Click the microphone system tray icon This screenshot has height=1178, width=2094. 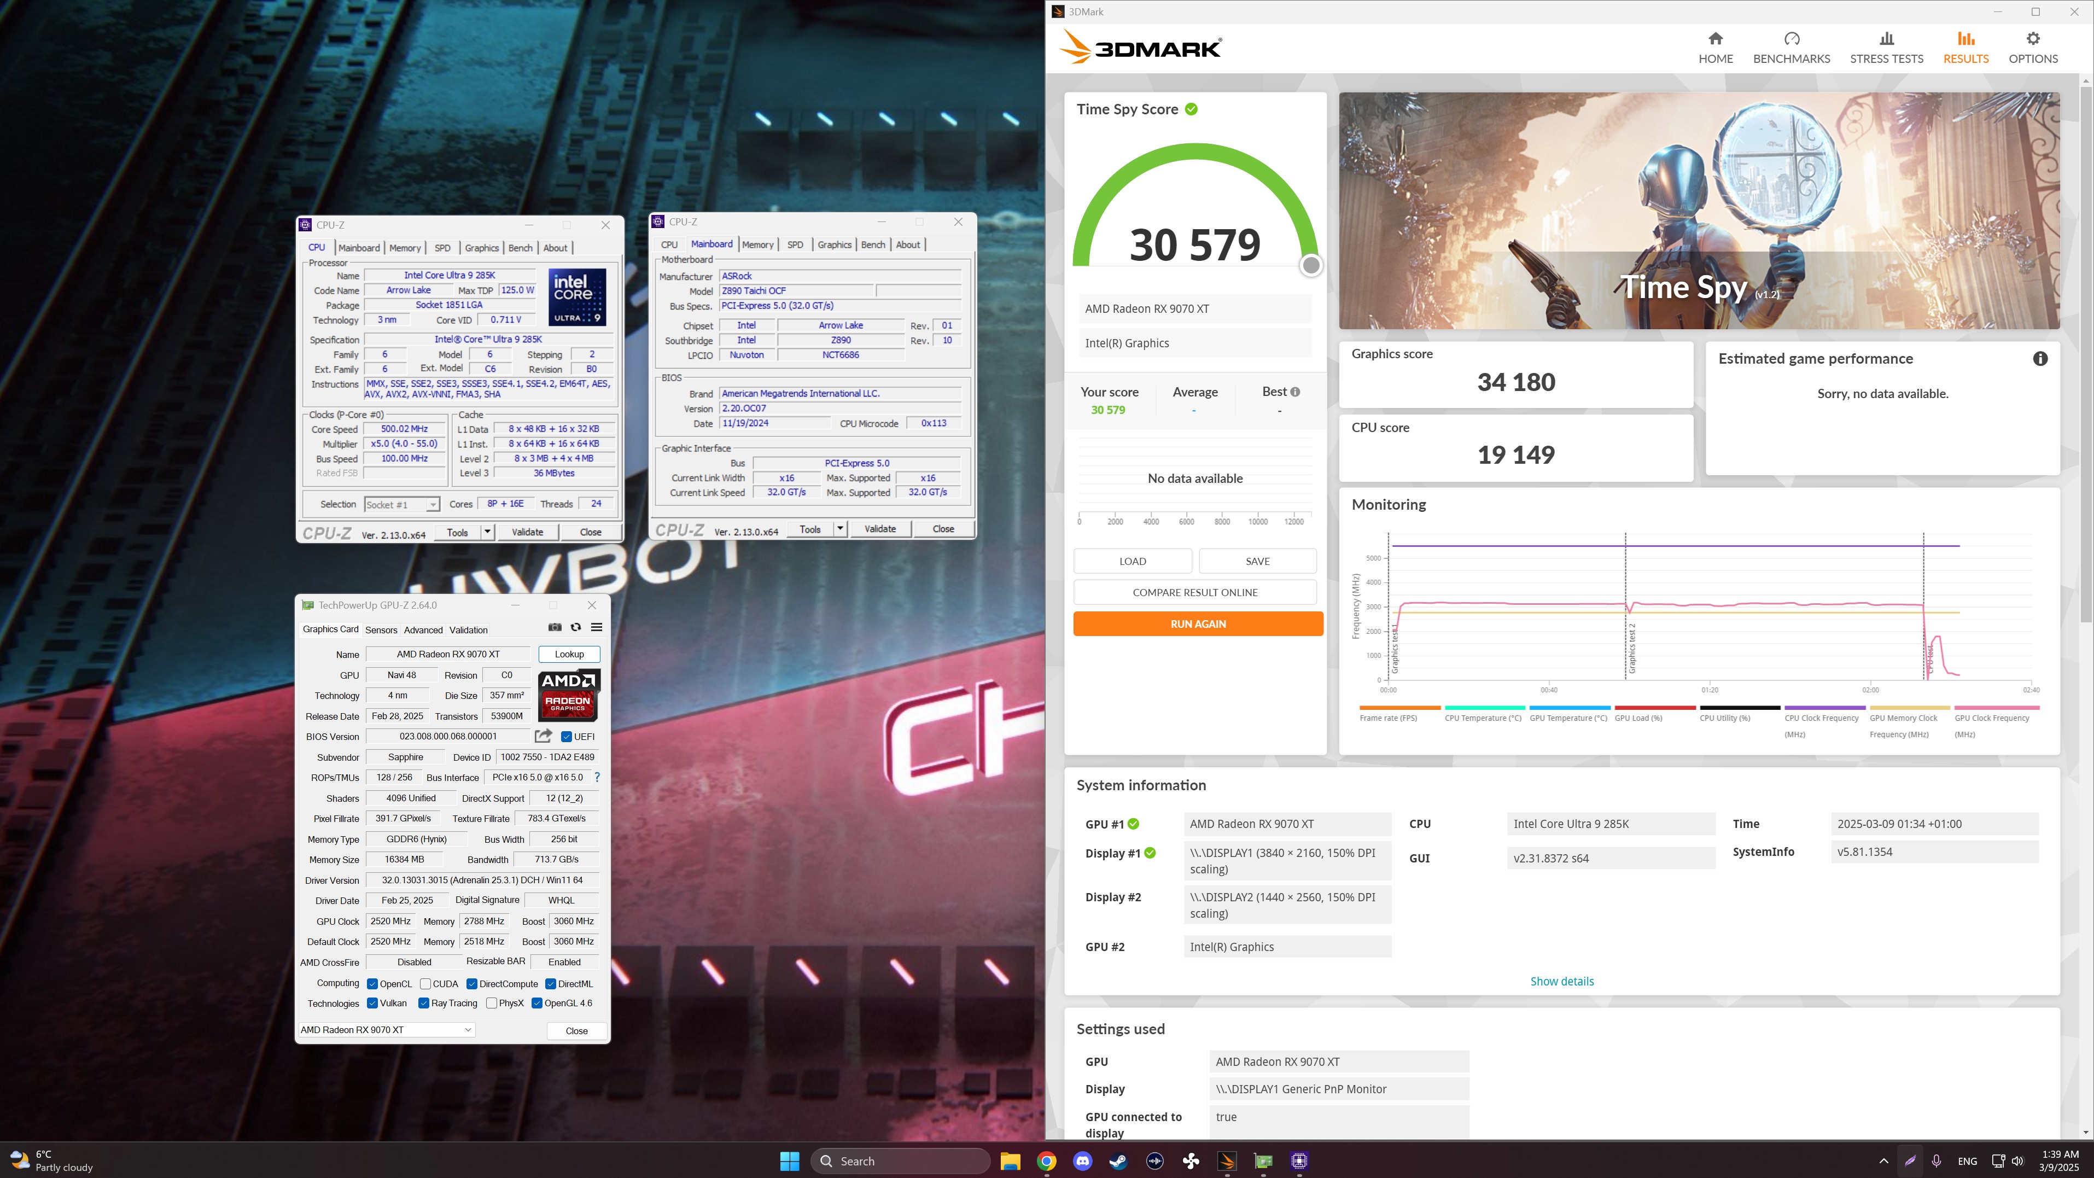1936,1161
